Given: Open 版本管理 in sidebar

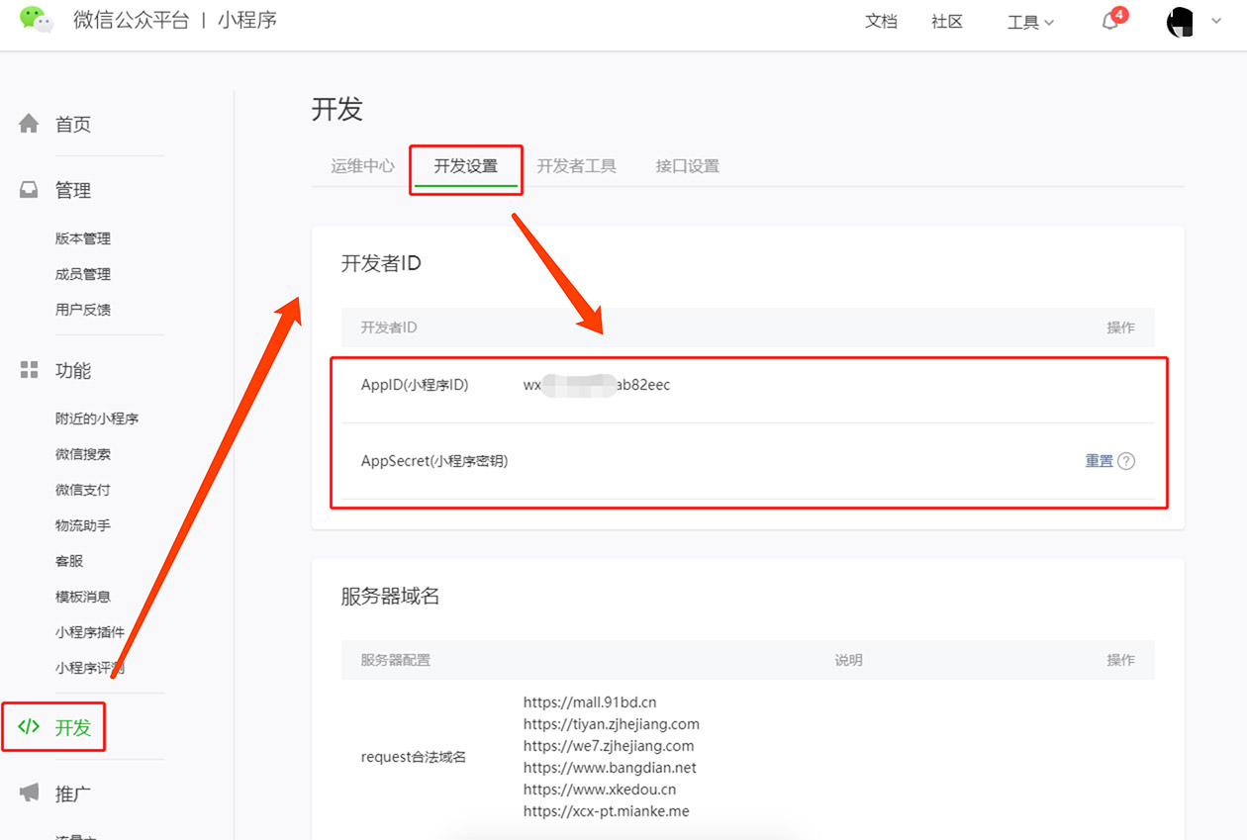Looking at the screenshot, I should [83, 238].
